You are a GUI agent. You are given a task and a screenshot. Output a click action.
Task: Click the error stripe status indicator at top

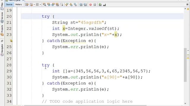[x=188, y=9]
